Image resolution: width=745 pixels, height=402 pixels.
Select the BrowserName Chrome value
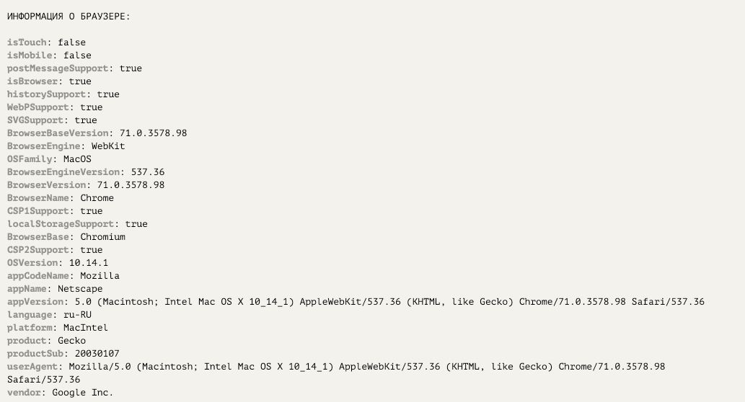point(97,198)
